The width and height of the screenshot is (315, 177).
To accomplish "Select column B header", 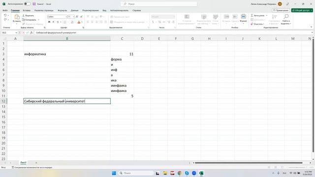I will pyautogui.click(x=67, y=38).
